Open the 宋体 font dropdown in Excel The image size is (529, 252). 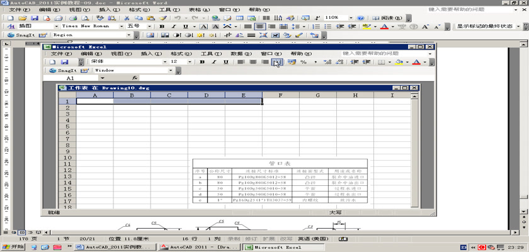point(165,62)
